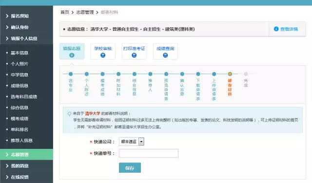Click the red 清华大学 text in notice
312x183 pixels.
point(93,114)
